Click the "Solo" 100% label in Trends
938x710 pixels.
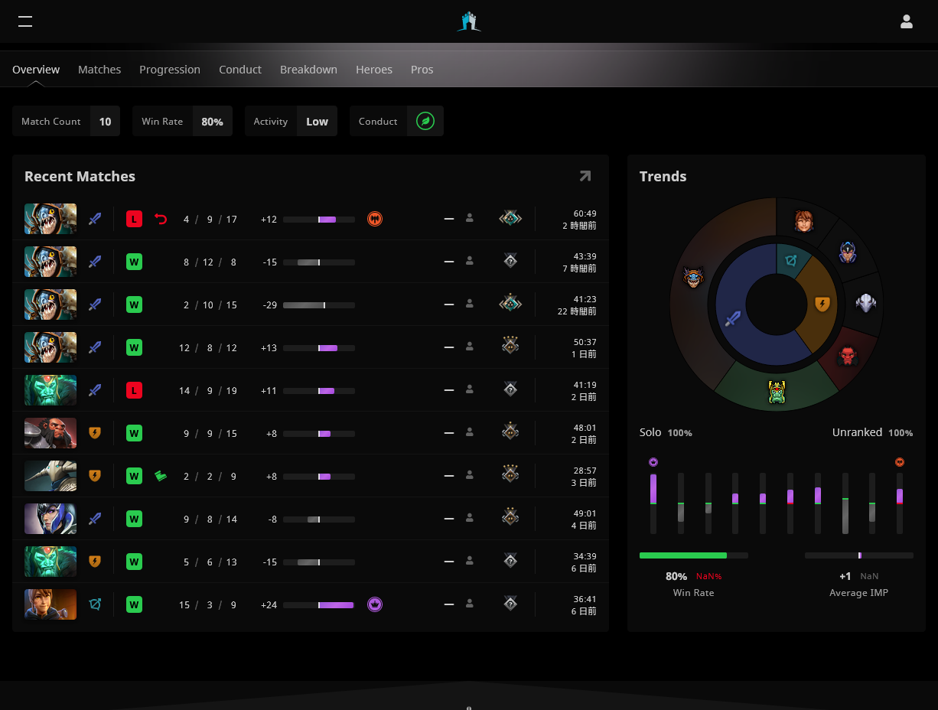[666, 432]
